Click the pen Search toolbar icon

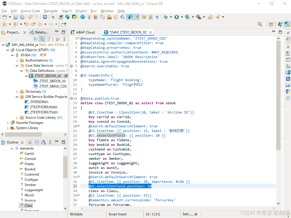coord(218,17)
